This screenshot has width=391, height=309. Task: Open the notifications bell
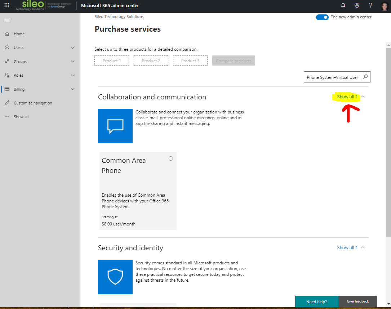[x=343, y=5]
